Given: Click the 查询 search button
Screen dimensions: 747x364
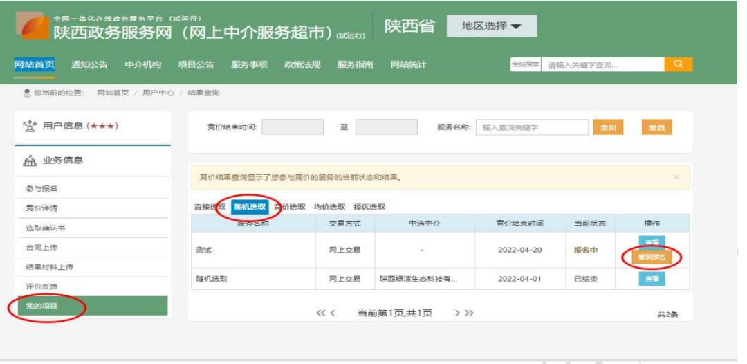Looking at the screenshot, I should pyautogui.click(x=608, y=127).
